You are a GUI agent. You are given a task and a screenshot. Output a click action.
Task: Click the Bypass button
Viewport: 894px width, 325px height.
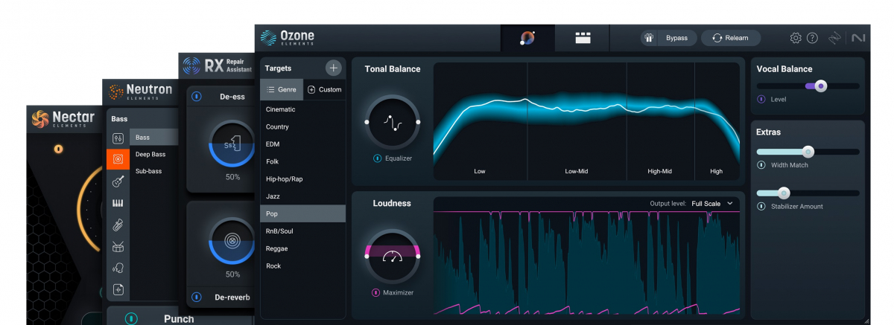[668, 38]
